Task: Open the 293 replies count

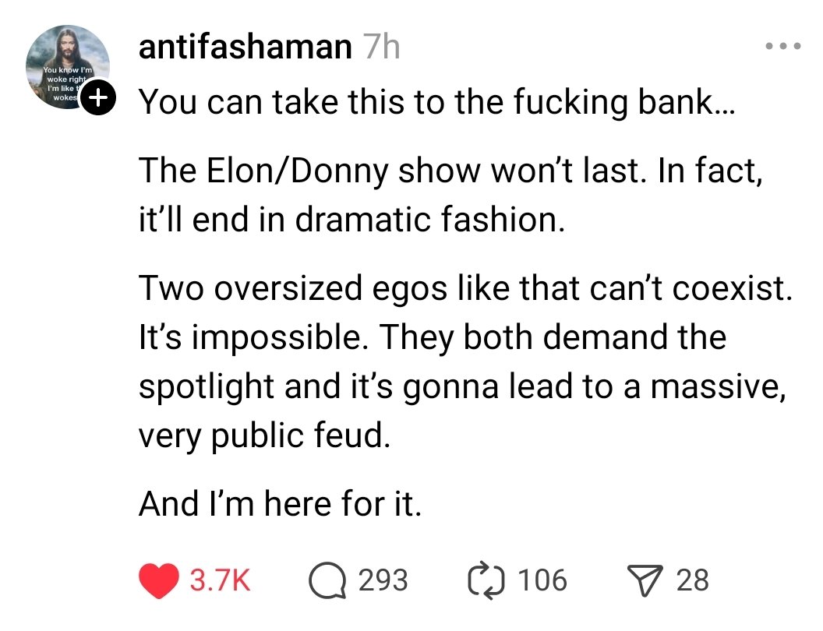Action: point(383,580)
